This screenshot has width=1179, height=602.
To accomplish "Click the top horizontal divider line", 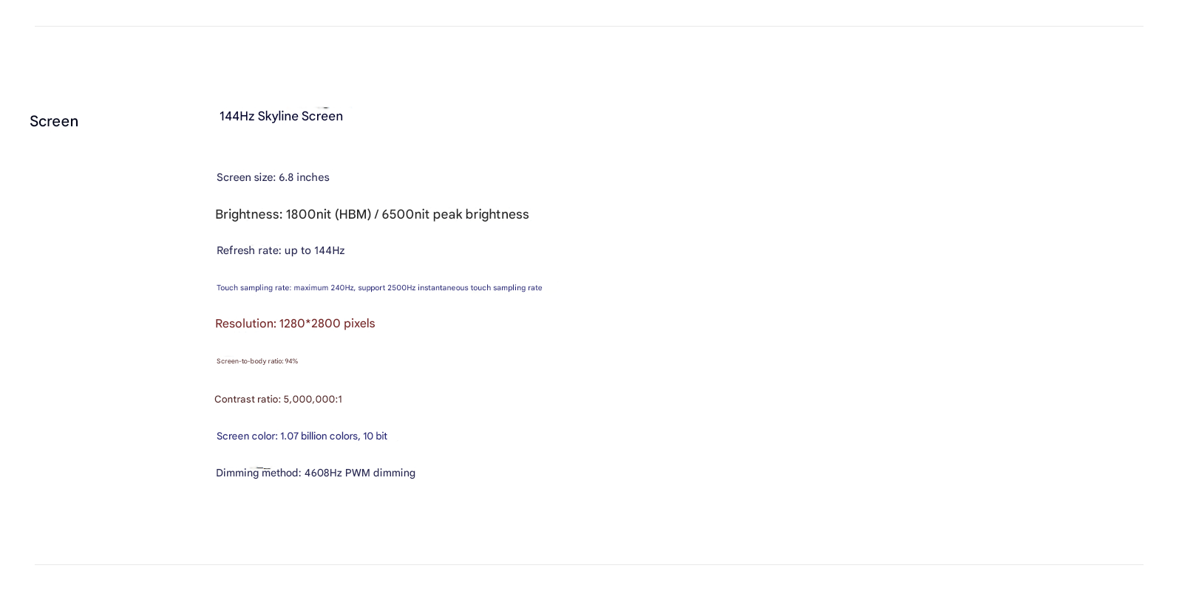I will (x=588, y=27).
